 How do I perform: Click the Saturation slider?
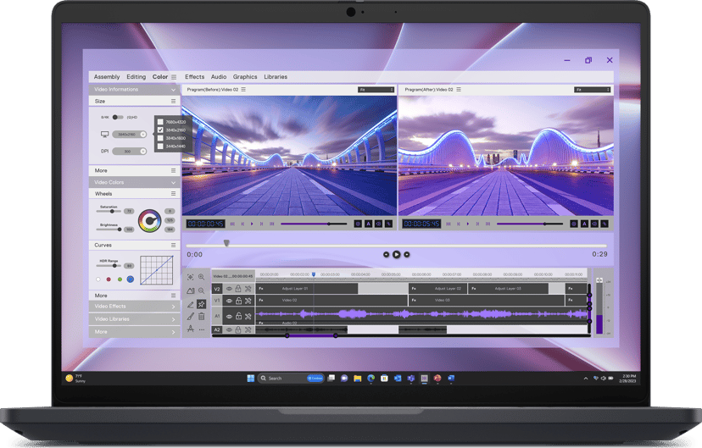(109, 211)
